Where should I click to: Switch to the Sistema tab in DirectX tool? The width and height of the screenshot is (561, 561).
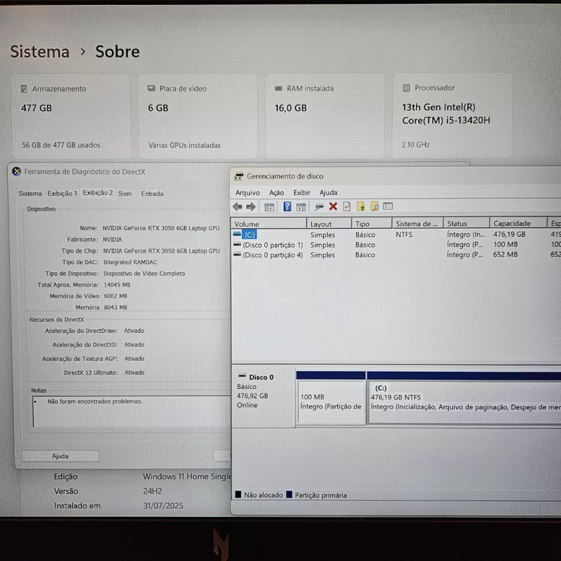tap(30, 194)
